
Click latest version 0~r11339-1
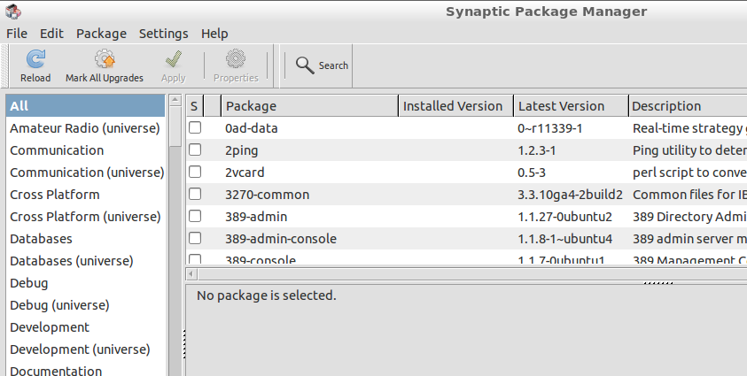(x=549, y=128)
